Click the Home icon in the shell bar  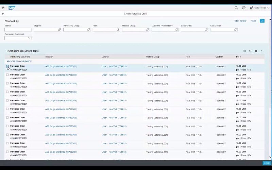pyautogui.click(x=3, y=7)
